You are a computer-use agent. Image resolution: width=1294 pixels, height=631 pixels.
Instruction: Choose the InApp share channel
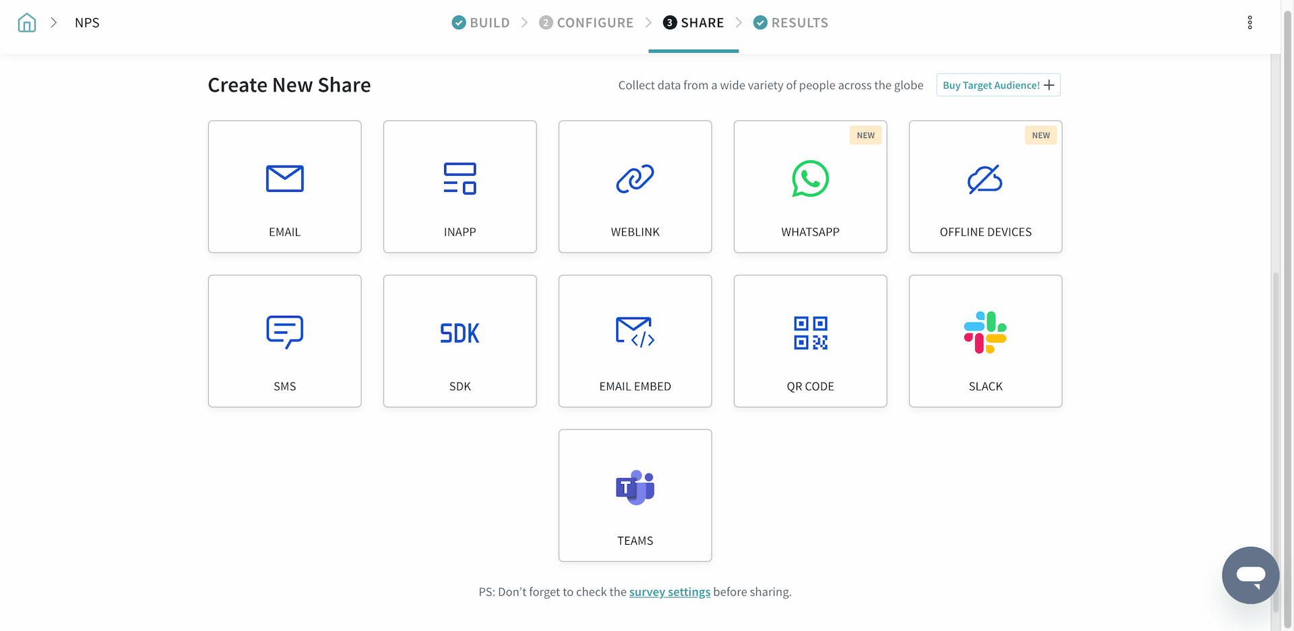click(x=460, y=187)
